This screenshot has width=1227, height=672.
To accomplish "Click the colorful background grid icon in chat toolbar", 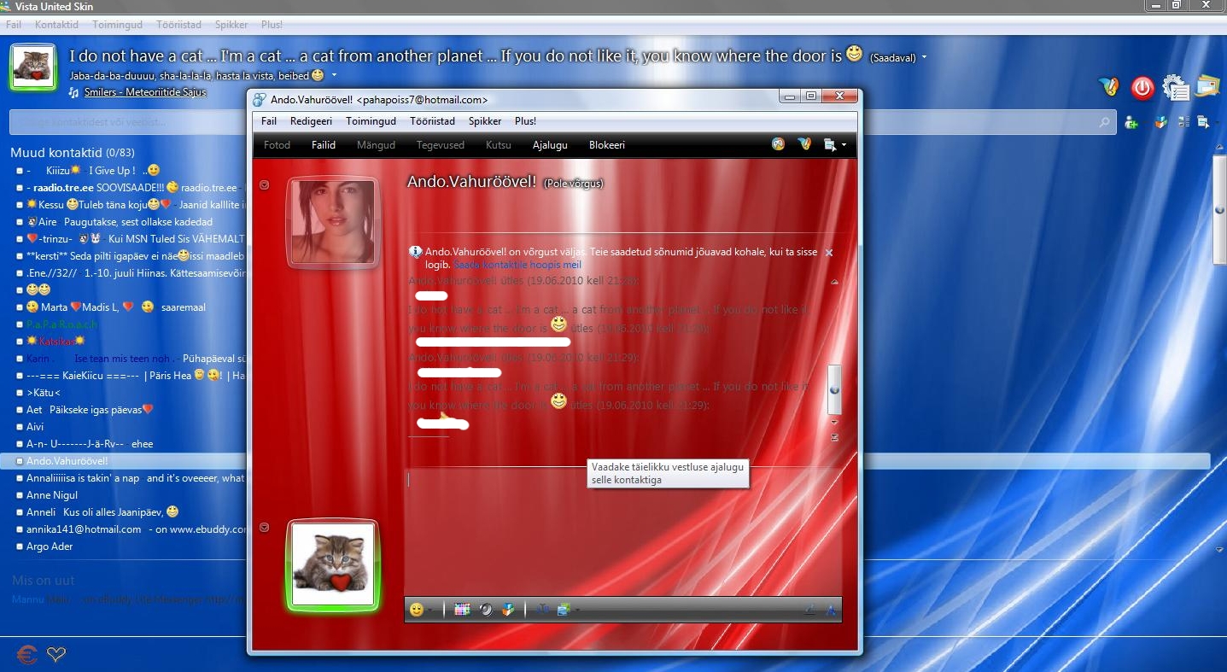I will pos(462,610).
